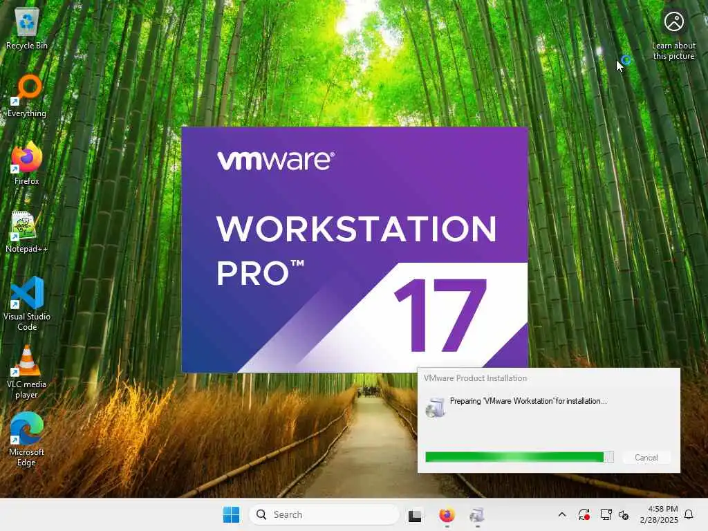The height and width of the screenshot is (531, 708).
Task: Click the taskbar Search box
Action: (324, 514)
